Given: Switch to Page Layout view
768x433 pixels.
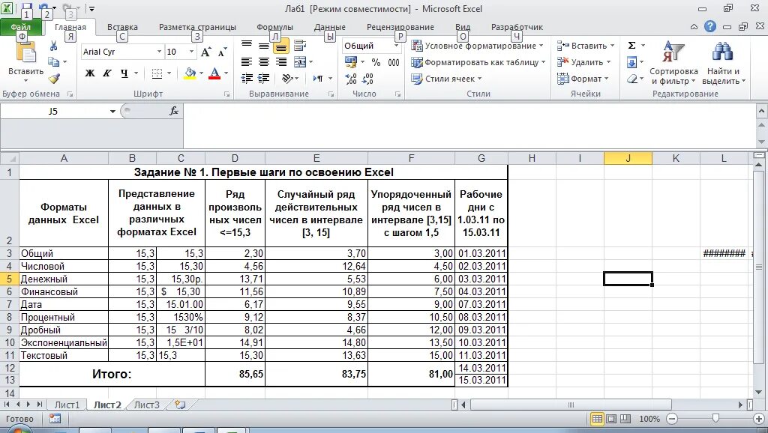Looking at the screenshot, I should coord(611,419).
